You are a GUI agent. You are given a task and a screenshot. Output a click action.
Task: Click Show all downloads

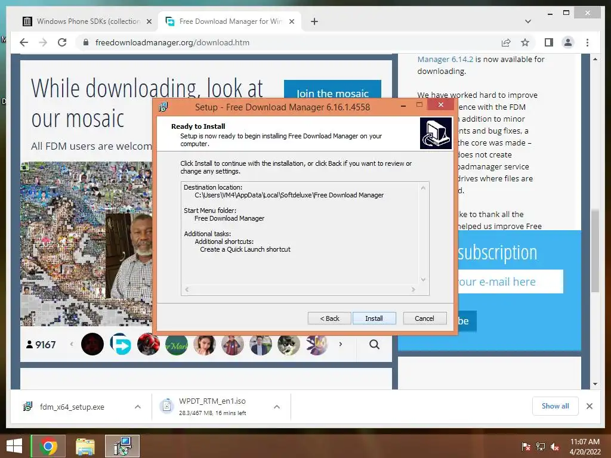tap(556, 406)
